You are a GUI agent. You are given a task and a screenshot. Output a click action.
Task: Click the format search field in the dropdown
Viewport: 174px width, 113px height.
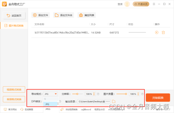tap(51, 99)
